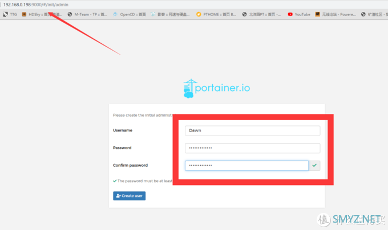Click the user-plus icon on Create user
The image size is (388, 230).
(x=118, y=196)
